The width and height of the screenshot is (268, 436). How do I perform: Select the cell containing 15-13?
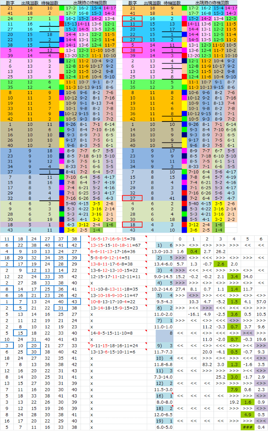pos(71,24)
